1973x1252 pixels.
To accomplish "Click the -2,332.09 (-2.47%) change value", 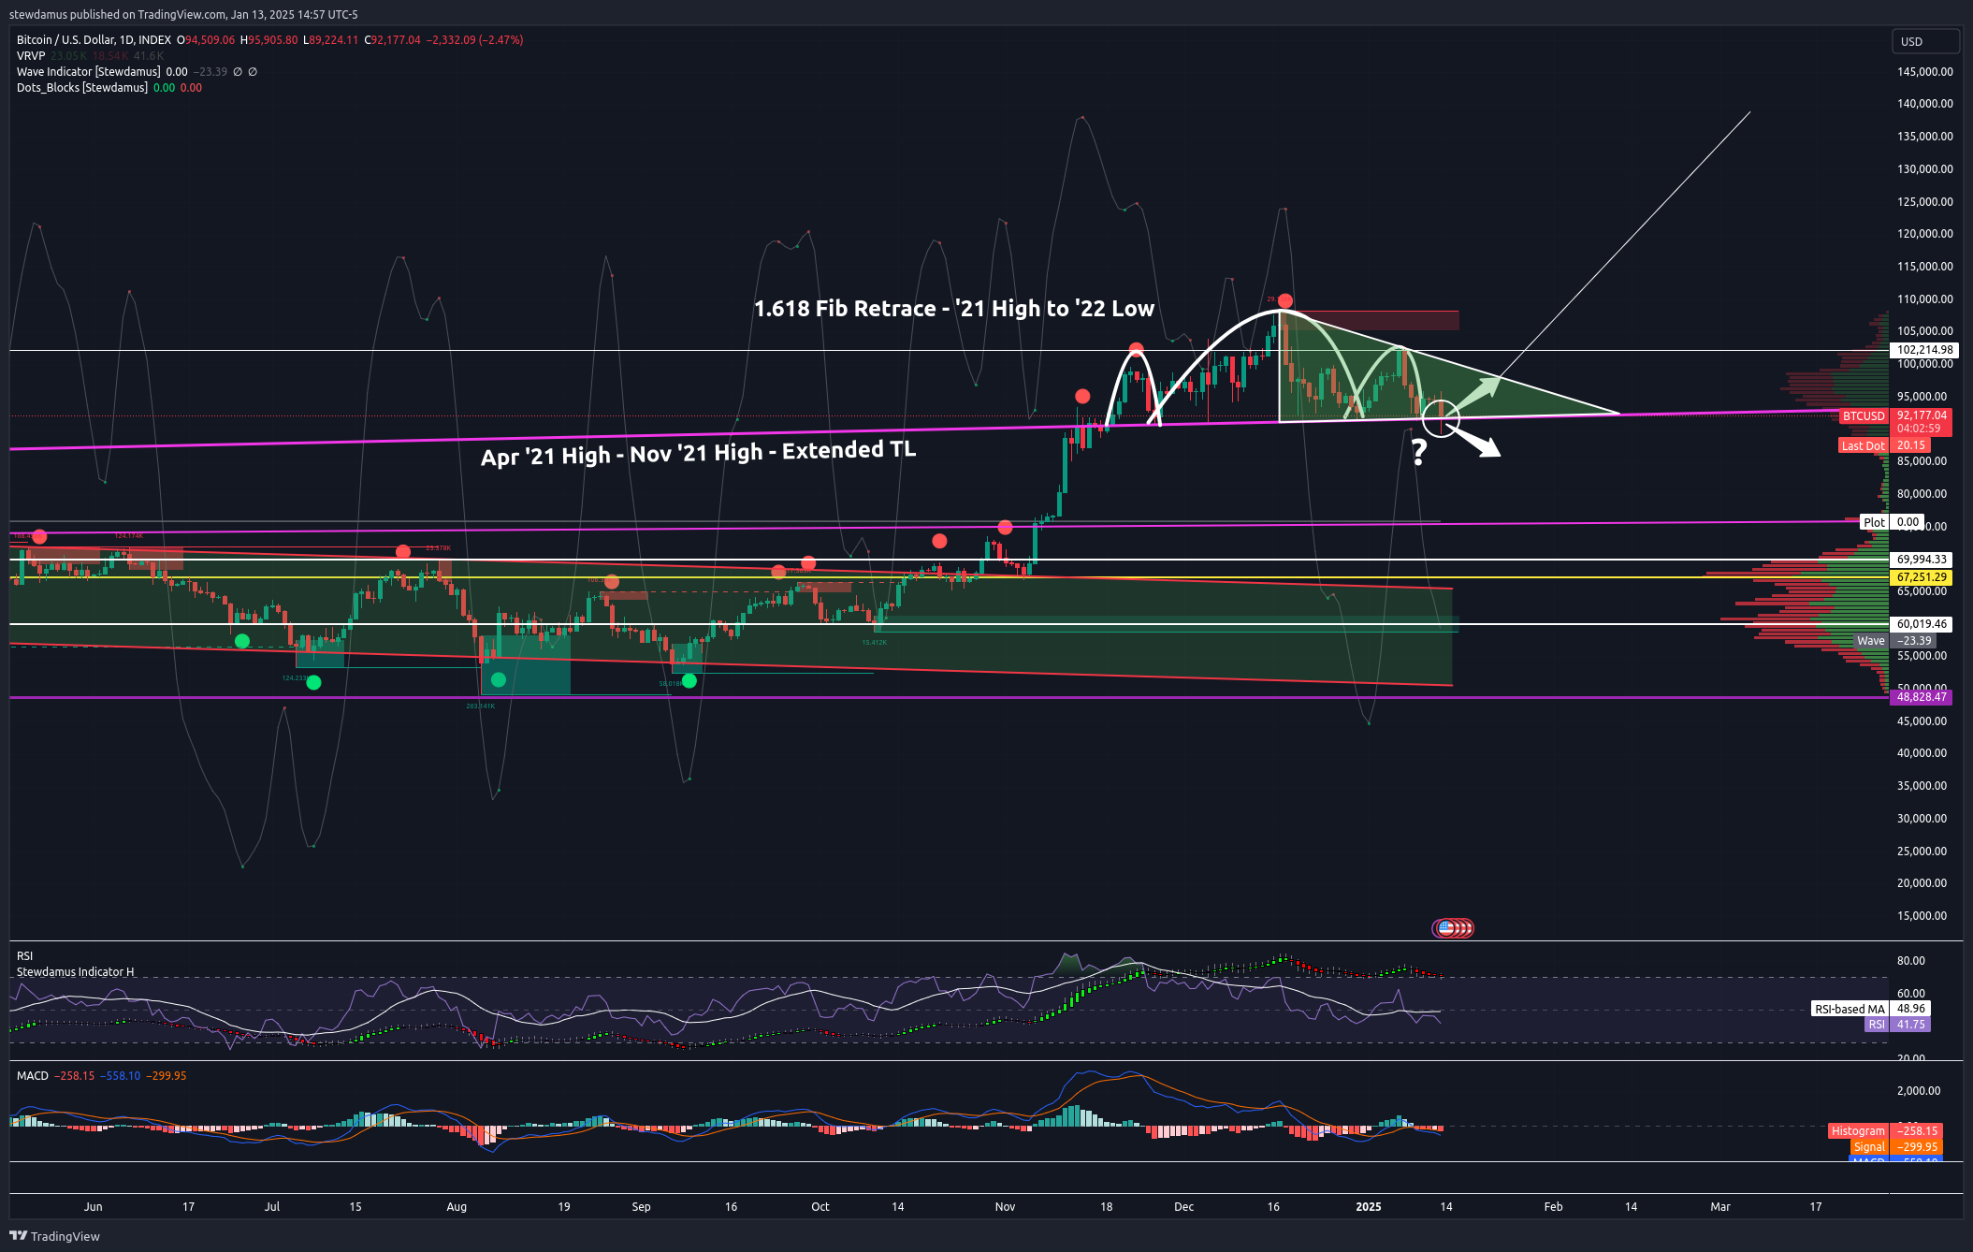I will click(x=475, y=40).
